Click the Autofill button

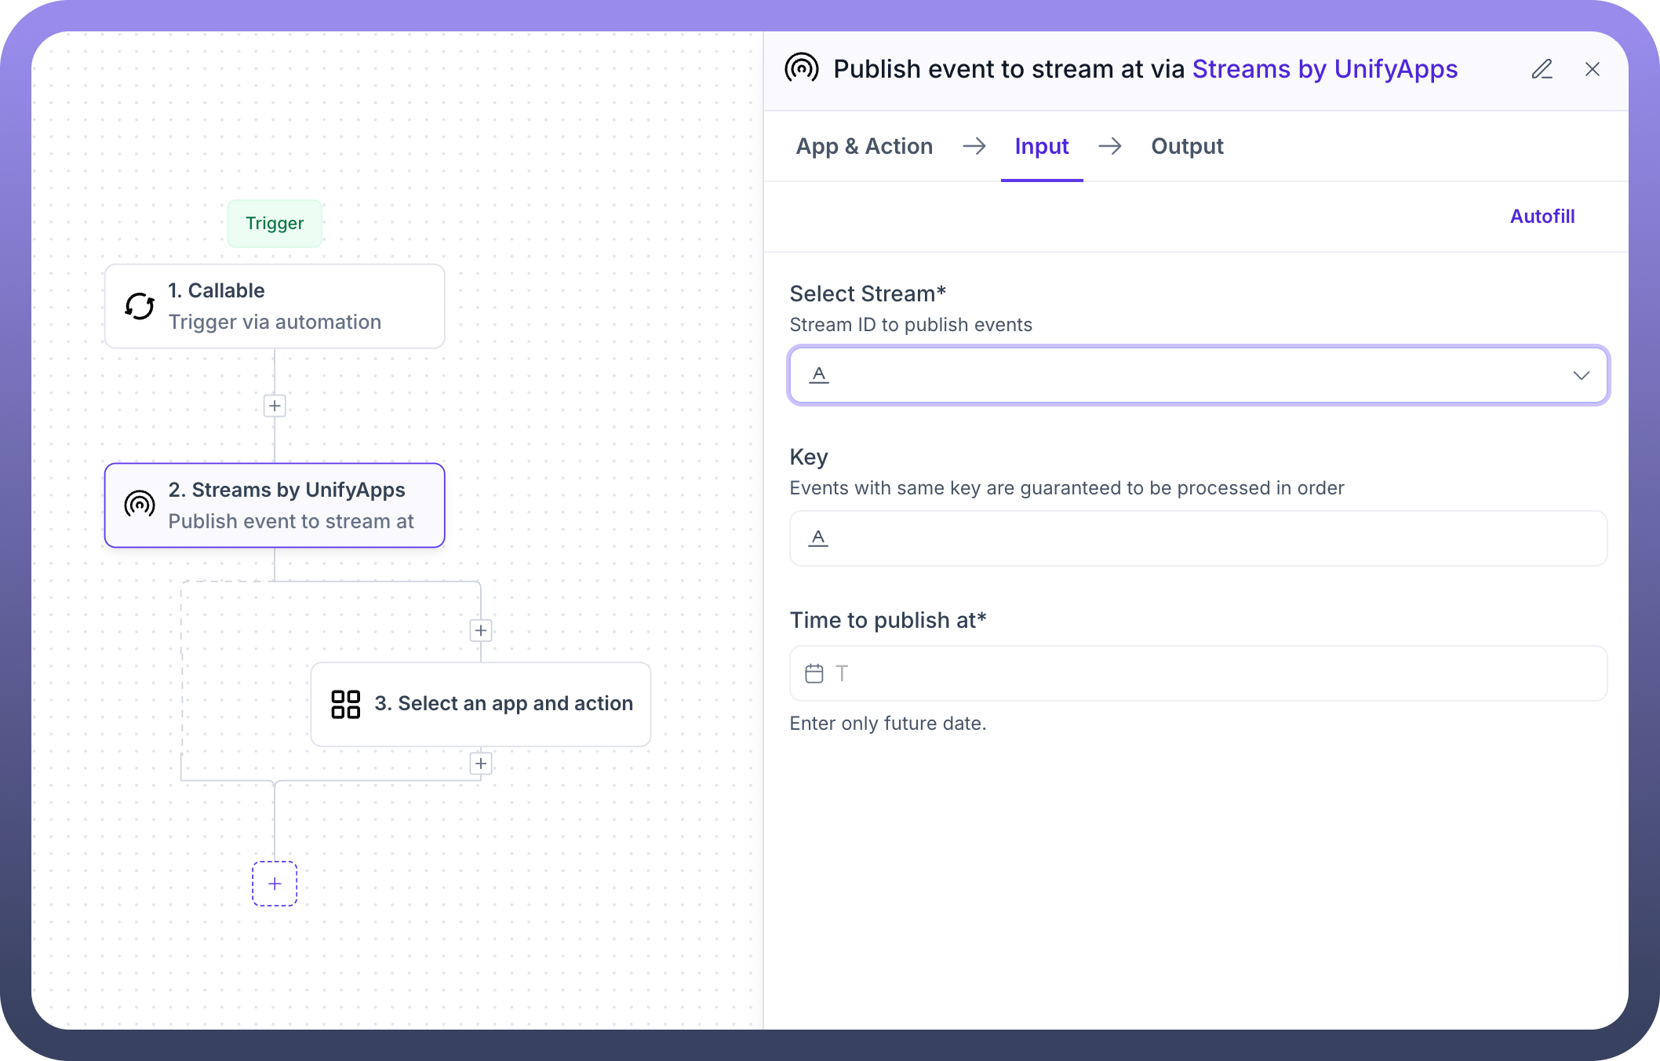(x=1542, y=216)
